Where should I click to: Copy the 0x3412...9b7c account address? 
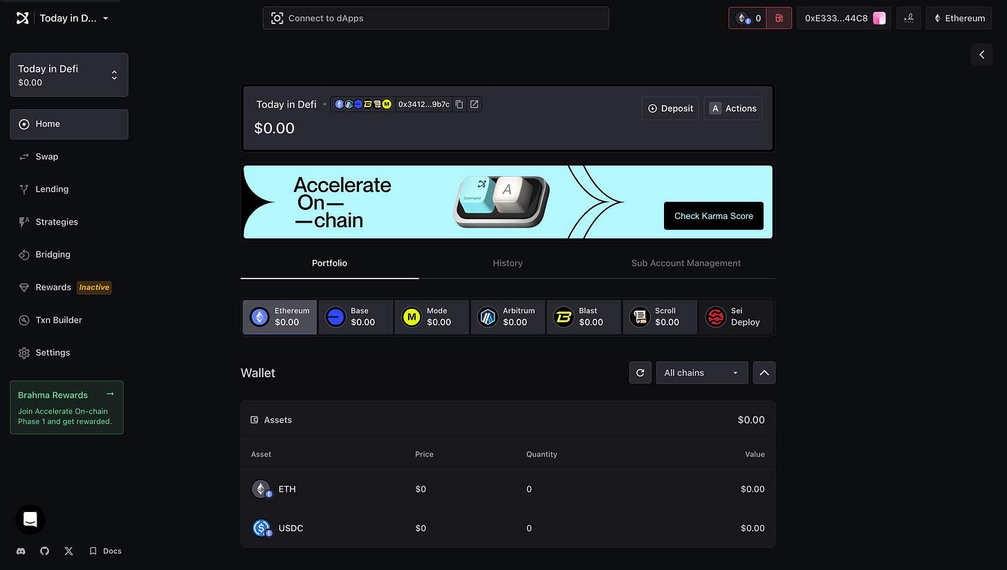459,104
